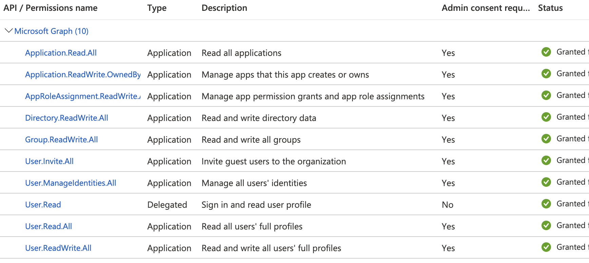Viewport: 589px width, 263px height.
Task: Select the User.ManageIdentities.All permission link
Action: (71, 183)
